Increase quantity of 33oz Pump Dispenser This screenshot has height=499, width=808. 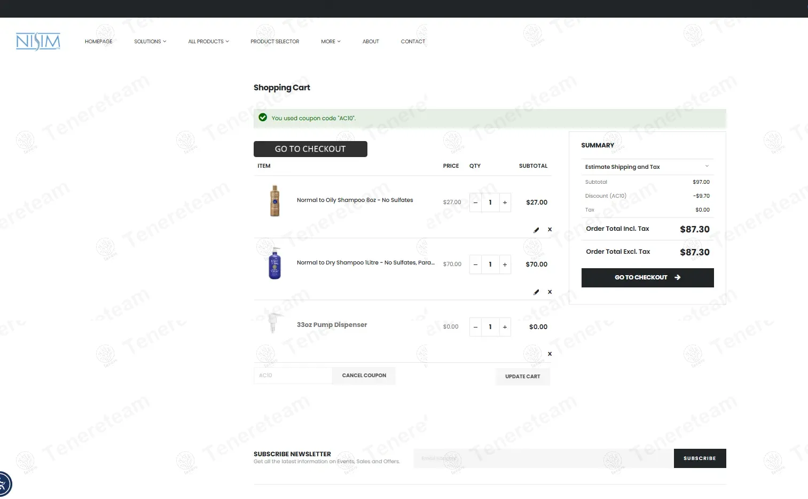click(x=505, y=327)
